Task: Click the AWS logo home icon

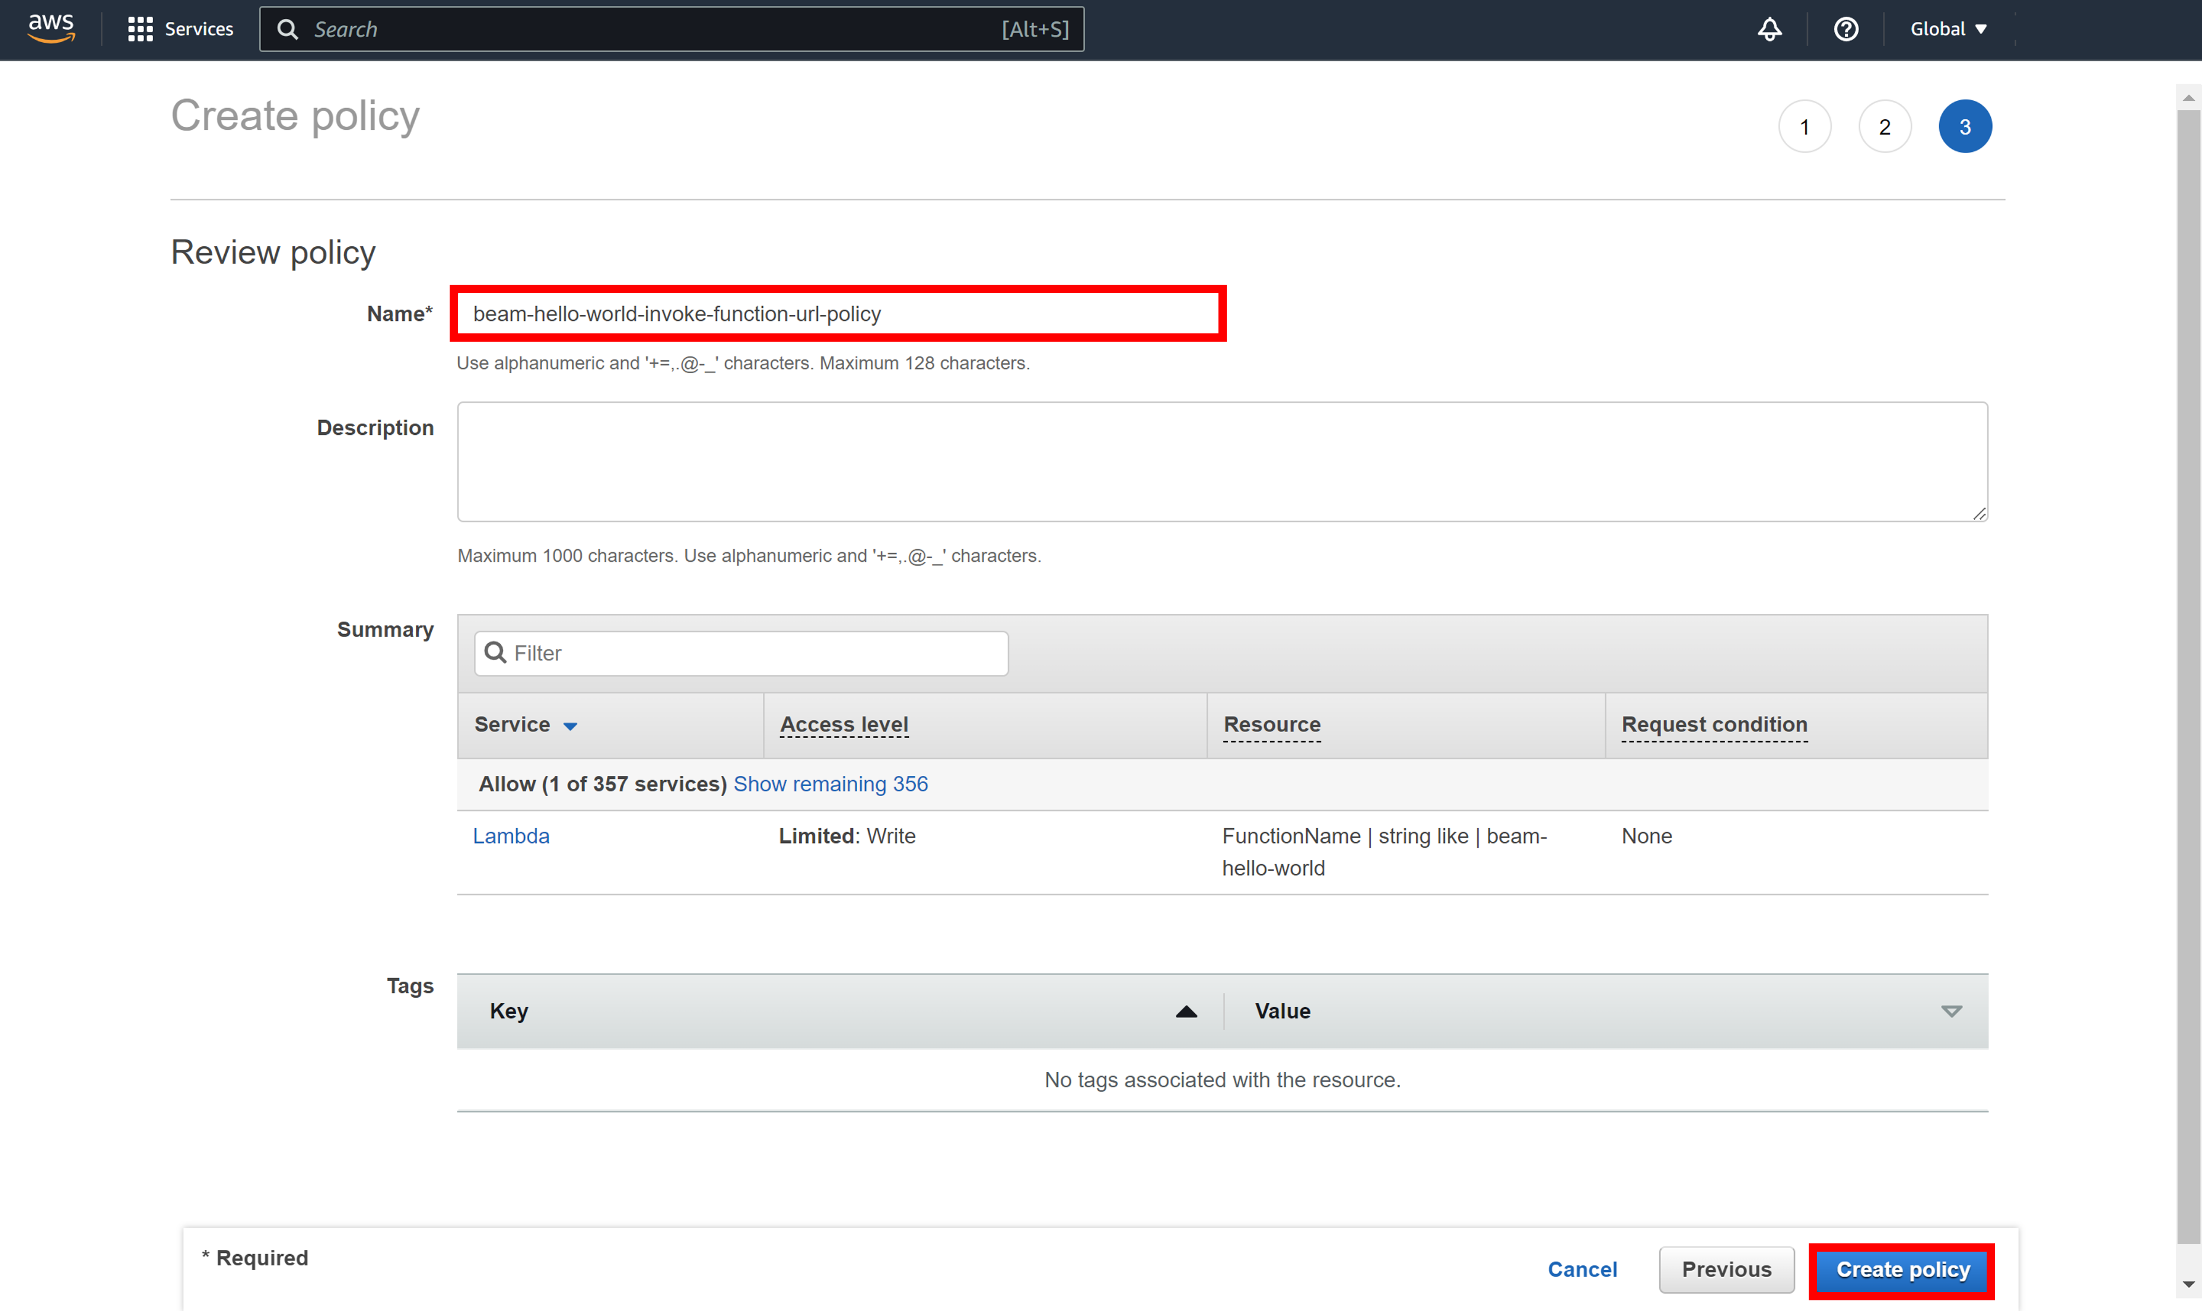Action: click(51, 28)
